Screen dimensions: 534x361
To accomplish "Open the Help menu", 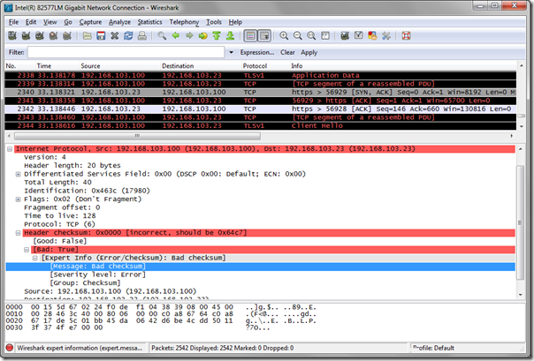I will coord(235,22).
